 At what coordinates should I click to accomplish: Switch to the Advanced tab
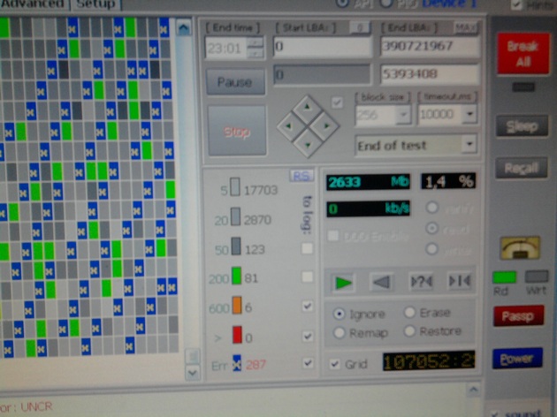[x=34, y=4]
